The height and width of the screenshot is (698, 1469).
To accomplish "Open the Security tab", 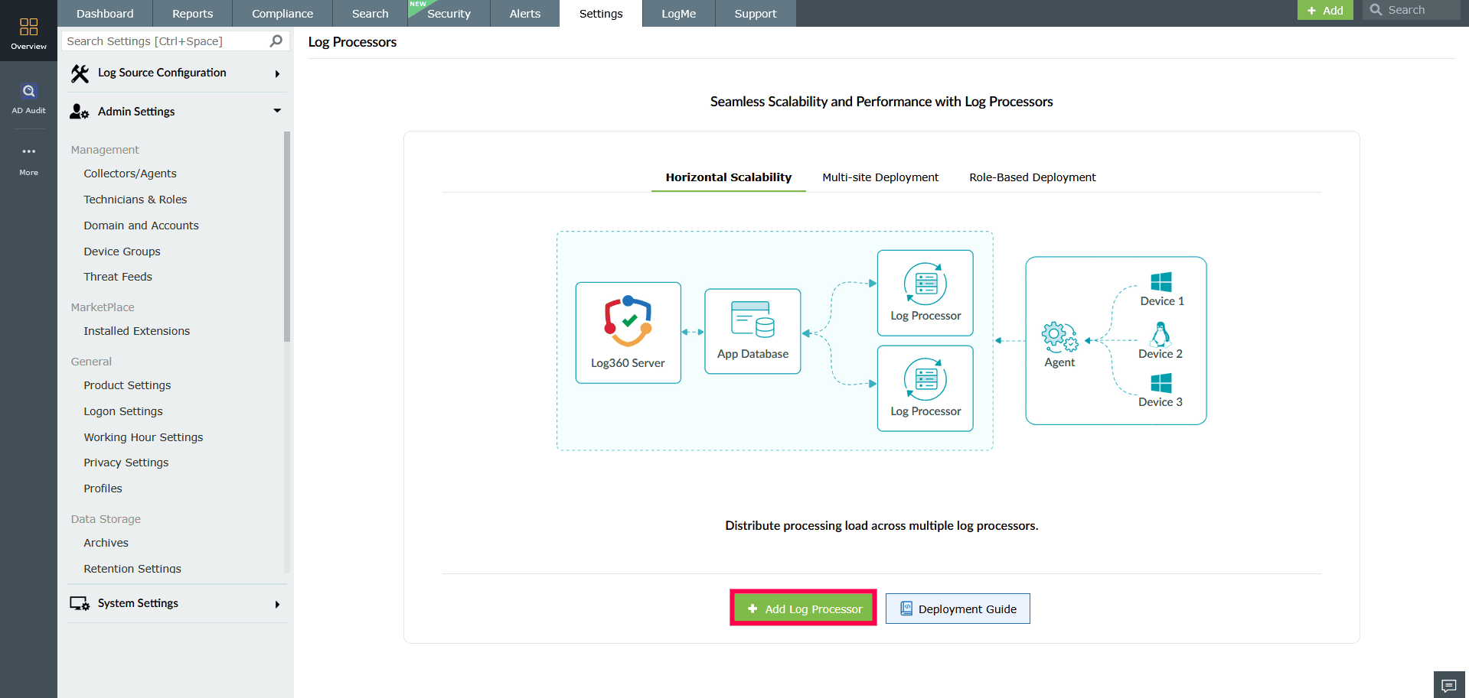I will tap(449, 14).
